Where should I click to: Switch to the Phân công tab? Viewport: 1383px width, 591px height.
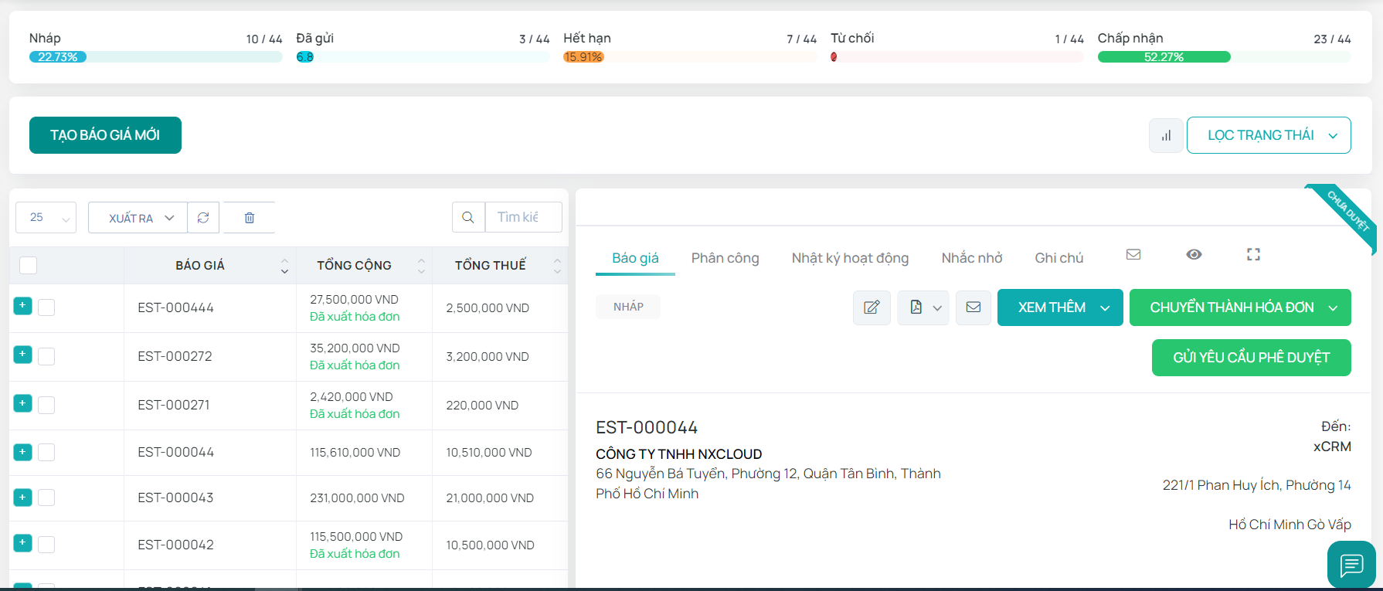pyautogui.click(x=725, y=258)
